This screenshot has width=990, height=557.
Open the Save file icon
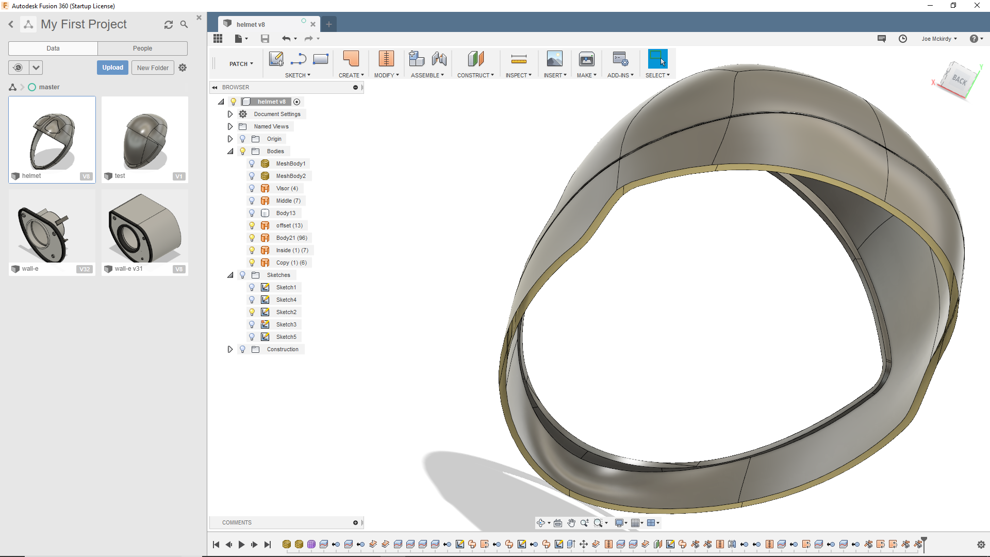coord(265,39)
